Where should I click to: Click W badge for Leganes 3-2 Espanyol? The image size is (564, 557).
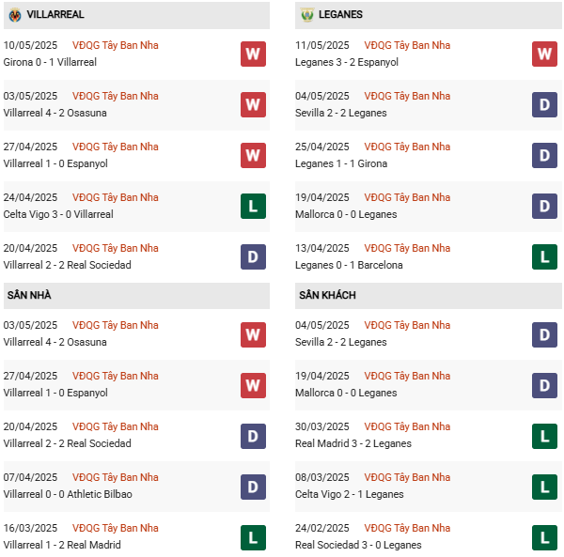(x=544, y=54)
